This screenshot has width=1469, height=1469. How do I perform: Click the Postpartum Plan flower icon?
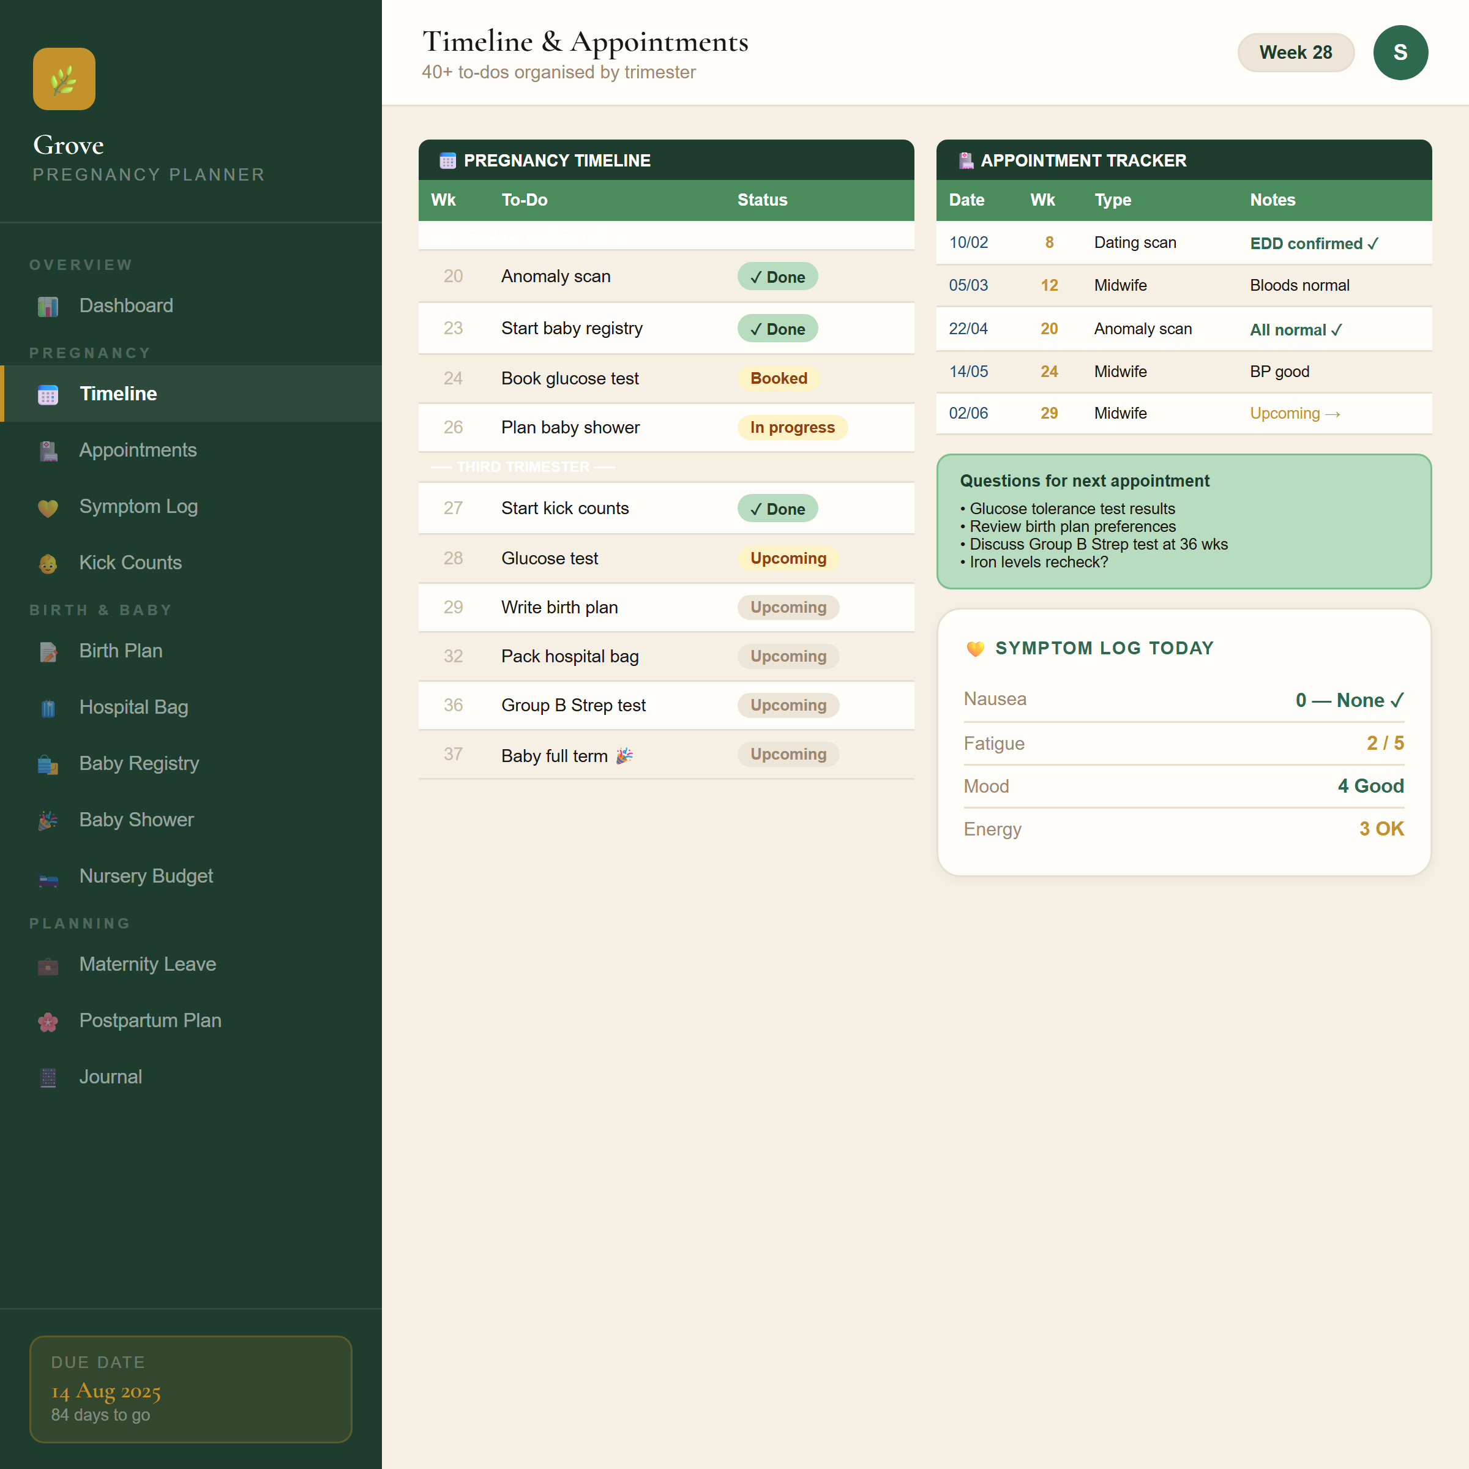pos(48,1021)
